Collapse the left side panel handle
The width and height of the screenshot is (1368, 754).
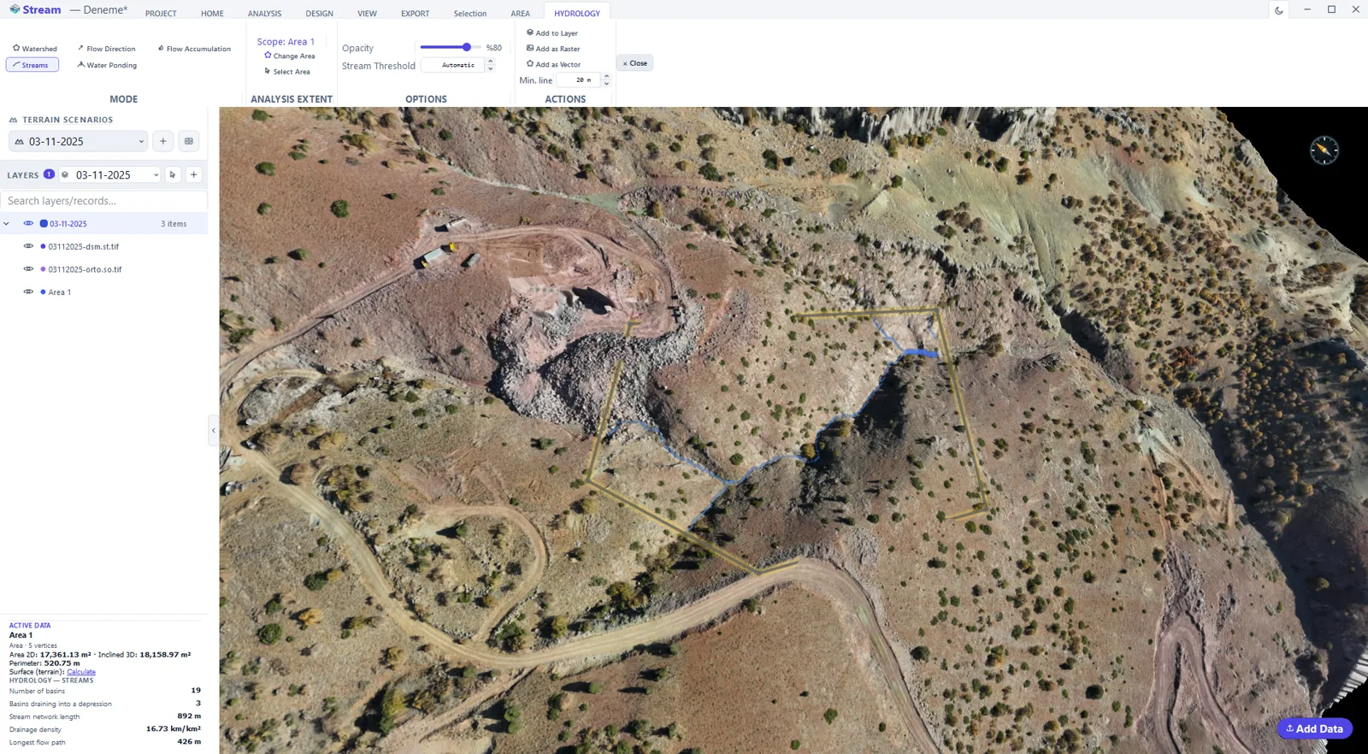click(213, 431)
